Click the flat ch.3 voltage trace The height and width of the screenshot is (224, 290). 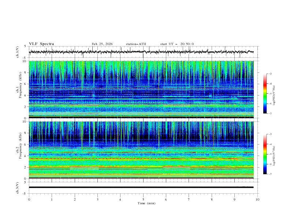(x=141, y=187)
